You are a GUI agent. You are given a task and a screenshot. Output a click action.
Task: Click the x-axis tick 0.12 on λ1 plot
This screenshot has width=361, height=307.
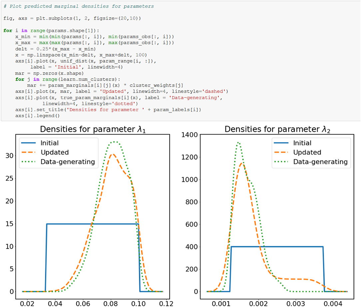click(166, 304)
